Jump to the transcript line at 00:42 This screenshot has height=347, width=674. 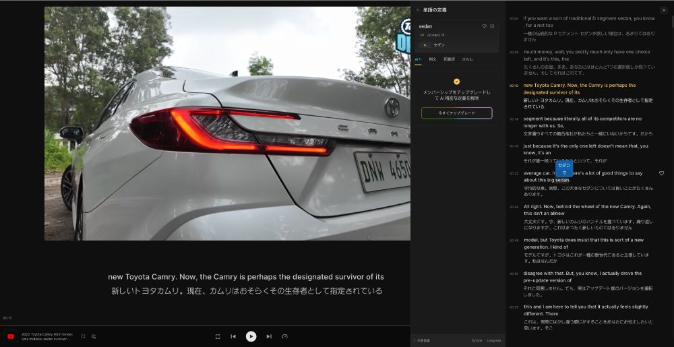click(x=514, y=207)
